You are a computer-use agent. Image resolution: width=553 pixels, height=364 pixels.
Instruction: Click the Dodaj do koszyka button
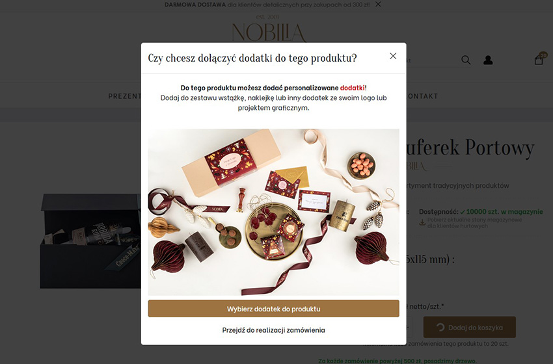pos(470,328)
